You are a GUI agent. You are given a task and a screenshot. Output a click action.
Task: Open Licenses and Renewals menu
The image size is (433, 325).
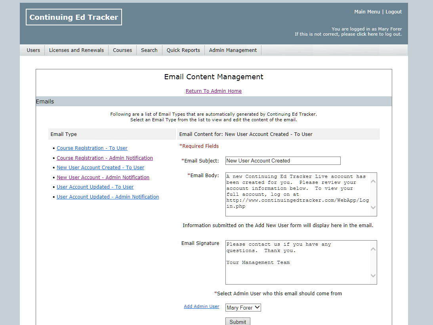tap(76, 50)
